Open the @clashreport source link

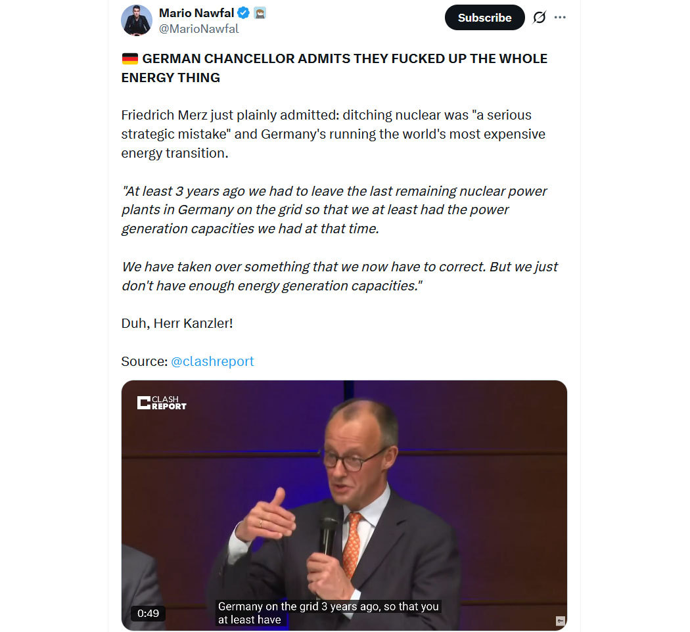212,361
